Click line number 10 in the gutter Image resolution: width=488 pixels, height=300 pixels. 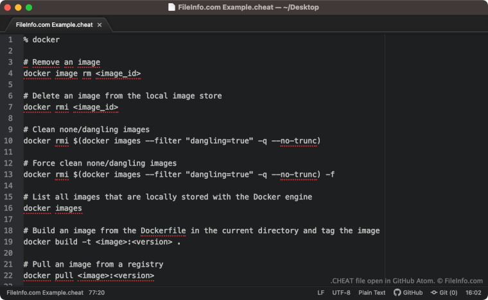[x=8, y=140]
